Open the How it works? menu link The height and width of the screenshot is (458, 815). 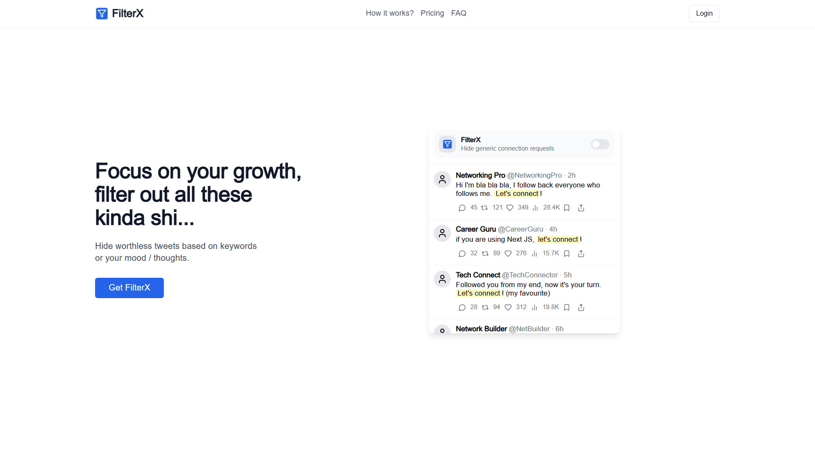pos(390,13)
